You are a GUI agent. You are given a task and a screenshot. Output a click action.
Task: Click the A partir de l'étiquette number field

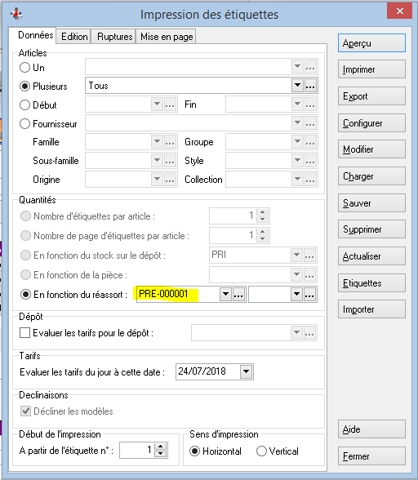[x=137, y=451]
